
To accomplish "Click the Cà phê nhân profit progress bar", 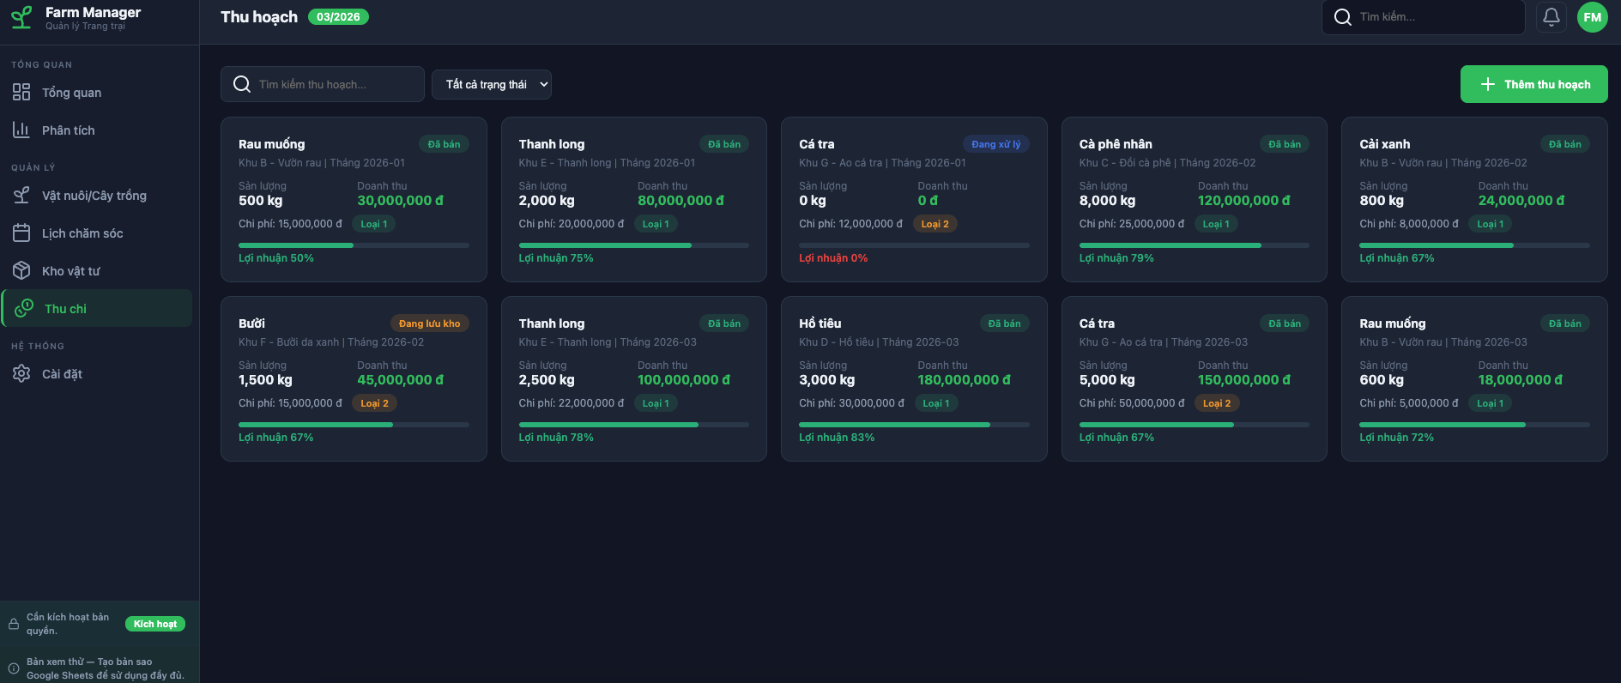I will click(x=1193, y=245).
